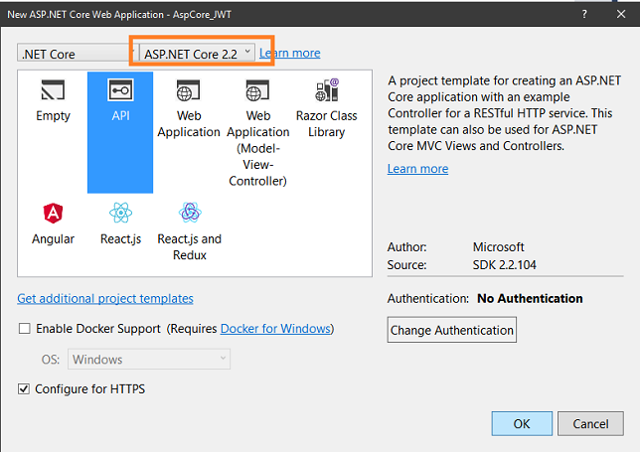Open the OS Windows dropdown
Screen dimensions: 640x452
(149, 359)
